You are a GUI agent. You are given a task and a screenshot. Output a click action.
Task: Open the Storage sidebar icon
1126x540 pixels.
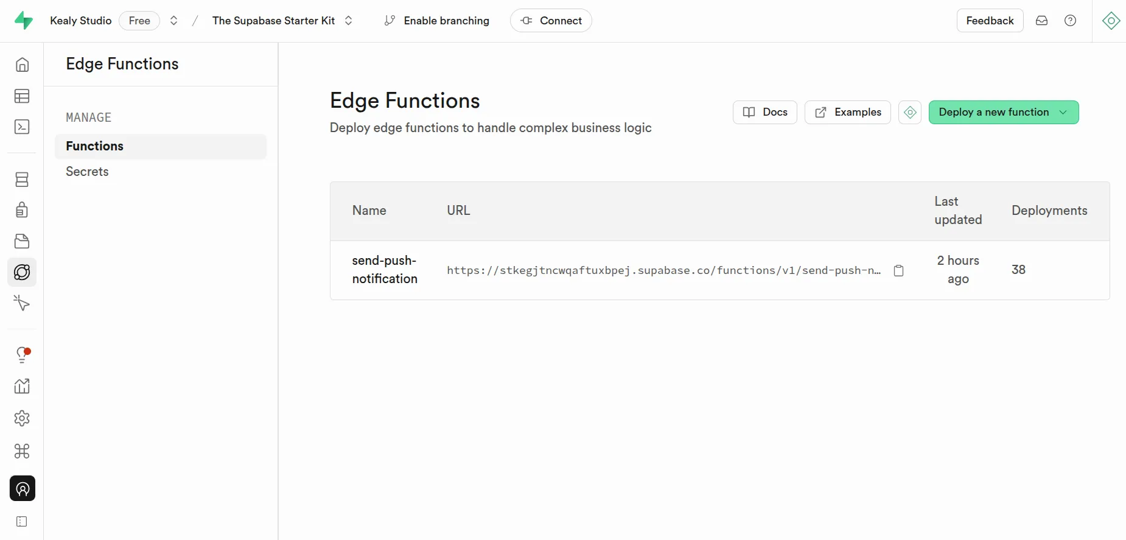[x=22, y=241]
